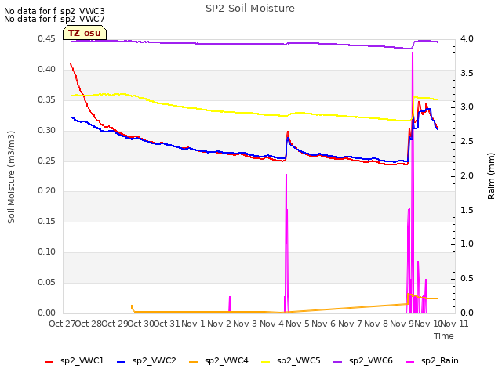The width and height of the screenshot is (502, 376).
Task: Click the start of the red VWC1 curve
Action: [x=71, y=64]
